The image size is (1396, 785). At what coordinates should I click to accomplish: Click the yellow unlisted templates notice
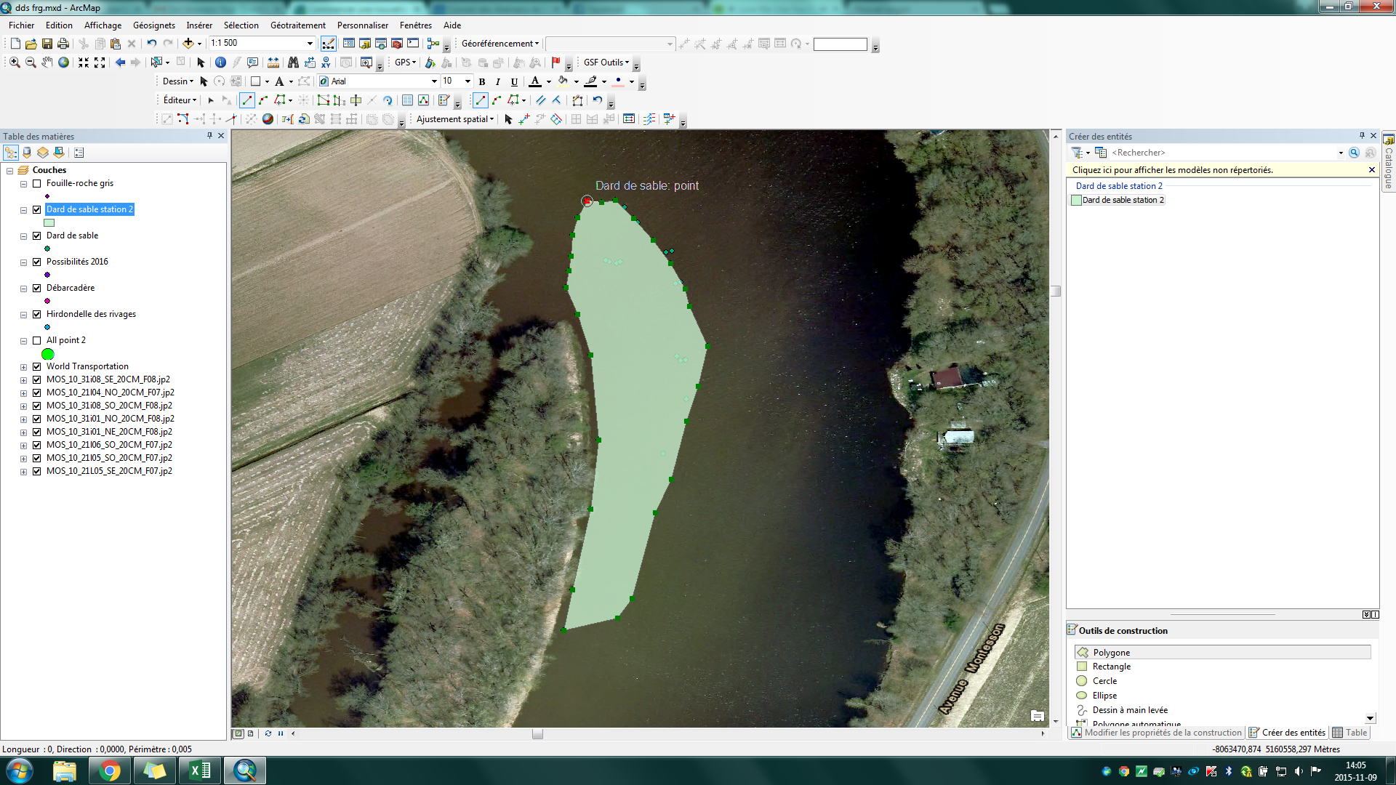tap(1172, 170)
